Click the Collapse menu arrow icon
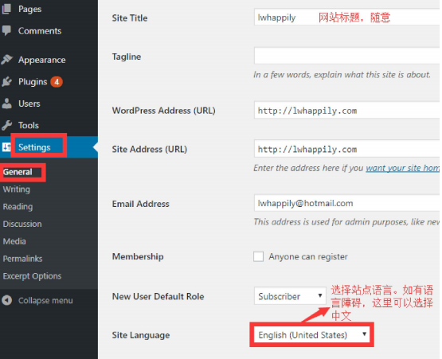 6,300
